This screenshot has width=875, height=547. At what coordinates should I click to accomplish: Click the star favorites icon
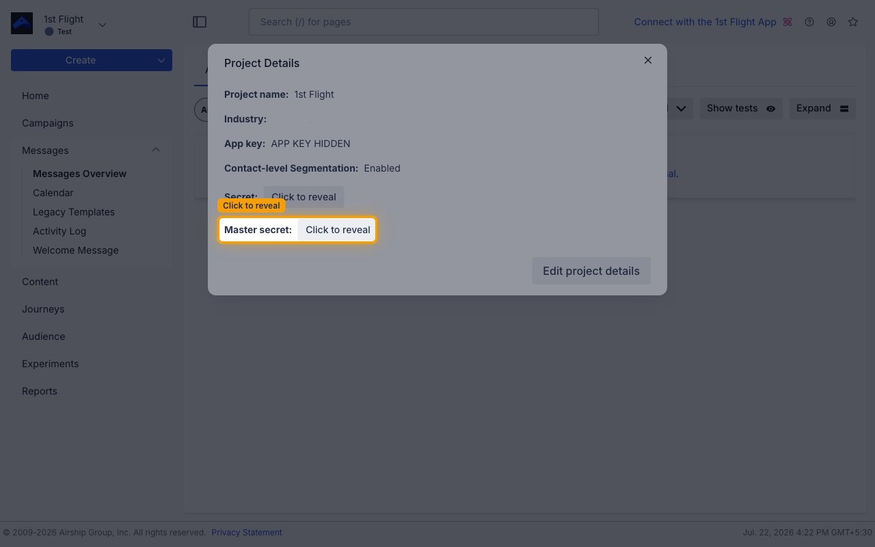(x=853, y=22)
